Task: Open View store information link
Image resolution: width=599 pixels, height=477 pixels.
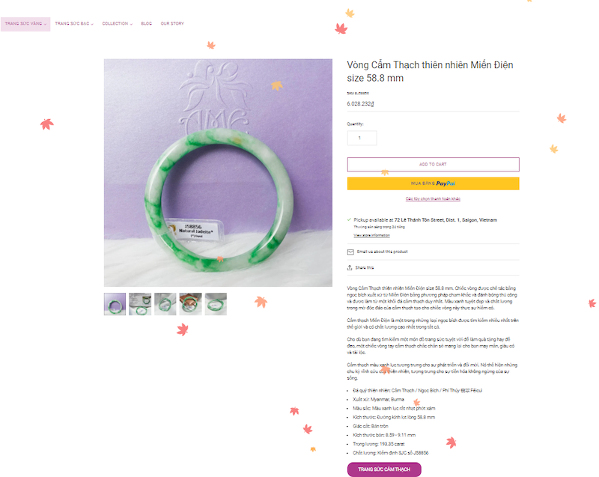Action: tap(371, 235)
